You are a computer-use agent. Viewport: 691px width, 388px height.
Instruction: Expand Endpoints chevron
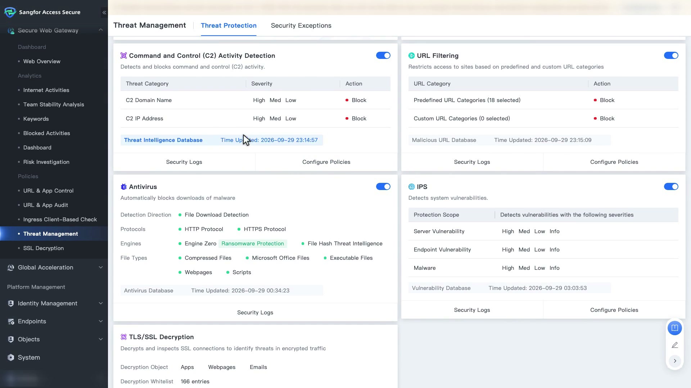101,322
